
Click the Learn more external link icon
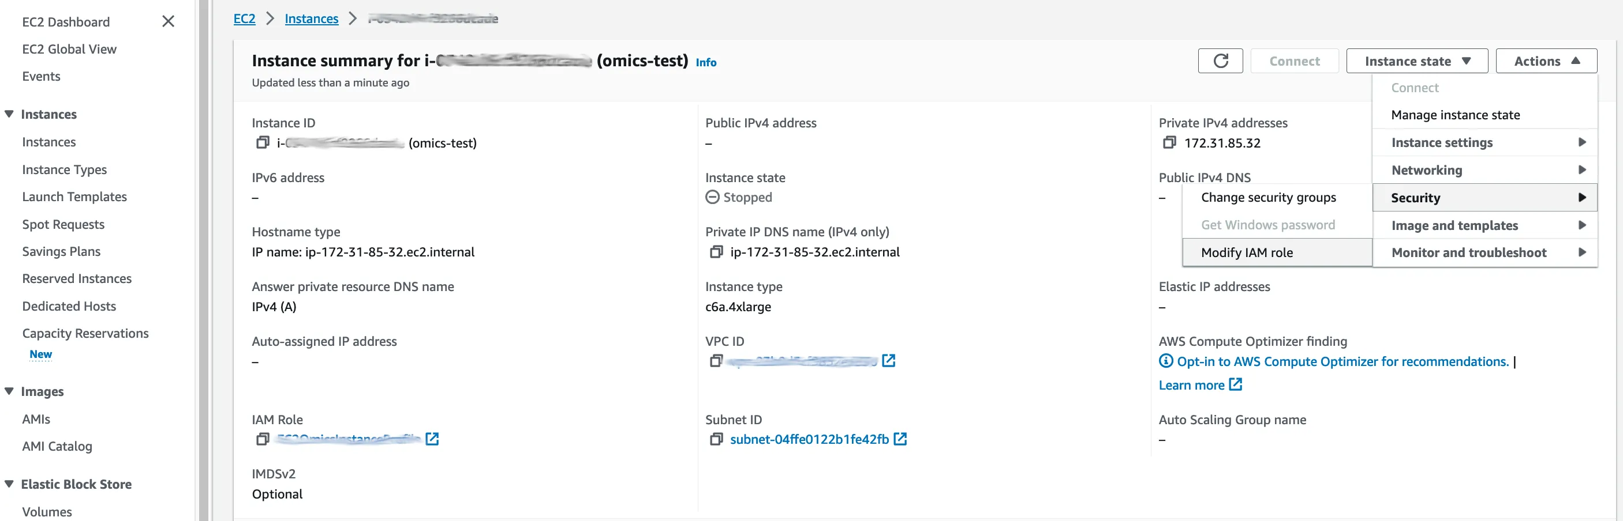pos(1236,384)
